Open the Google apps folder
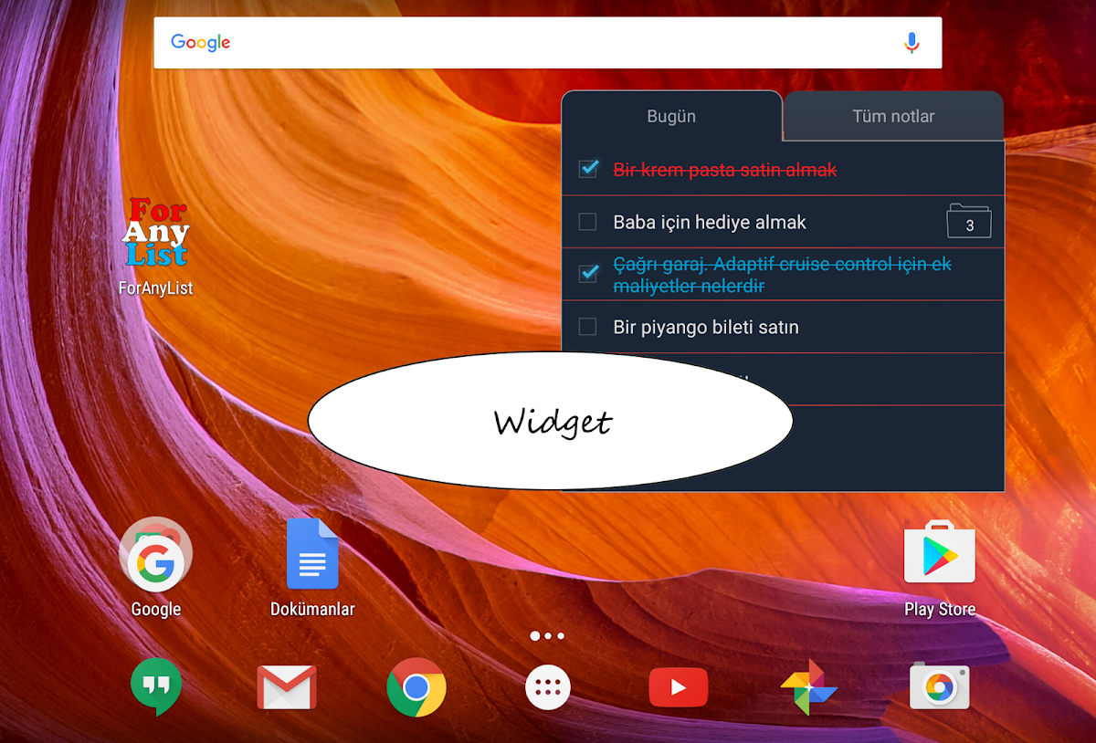 click(155, 556)
